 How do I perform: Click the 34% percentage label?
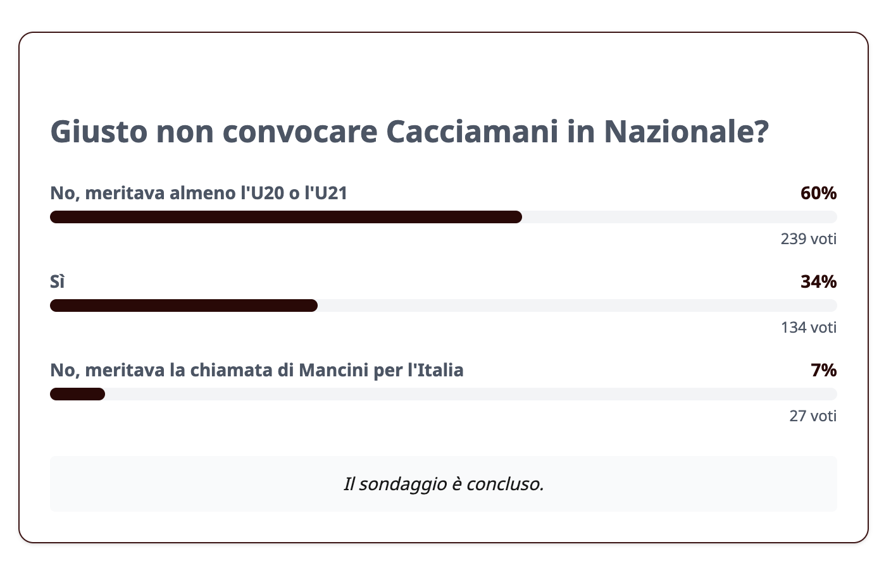coord(818,281)
